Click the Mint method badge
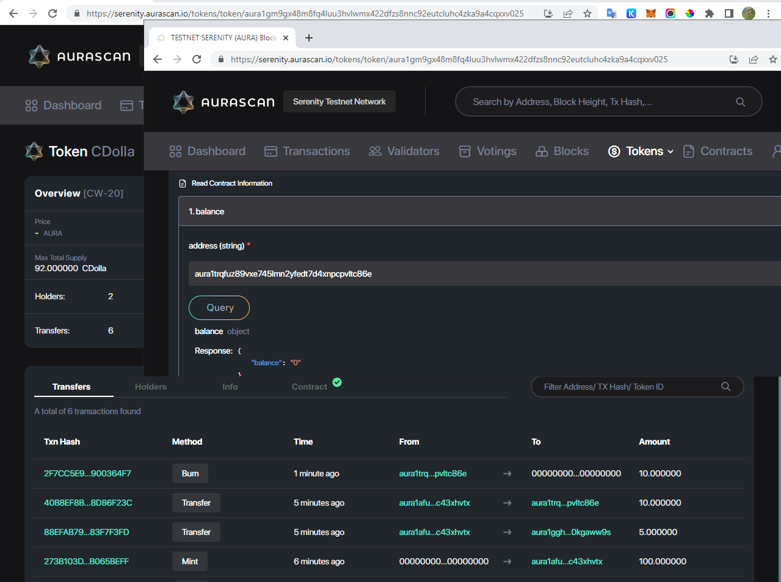Viewport: 781px width, 582px height. tap(190, 561)
